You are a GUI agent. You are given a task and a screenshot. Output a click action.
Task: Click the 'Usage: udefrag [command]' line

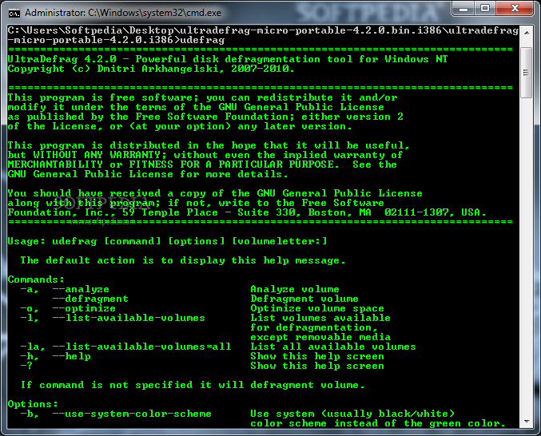point(167,241)
